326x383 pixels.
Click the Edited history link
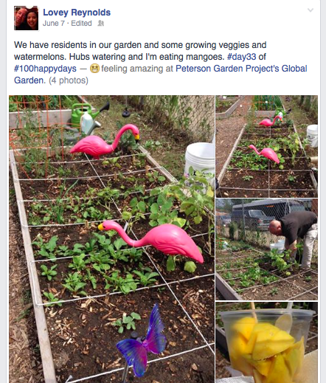click(81, 24)
